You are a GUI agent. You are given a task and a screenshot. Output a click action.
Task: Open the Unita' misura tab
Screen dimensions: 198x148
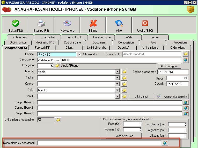click(150, 48)
